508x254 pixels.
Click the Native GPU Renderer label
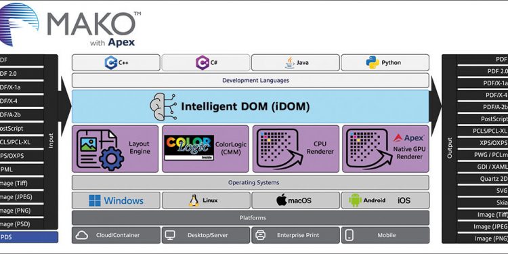410,153
